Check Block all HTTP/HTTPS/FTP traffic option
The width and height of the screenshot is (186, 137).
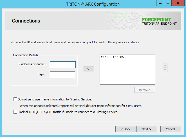[15, 112]
